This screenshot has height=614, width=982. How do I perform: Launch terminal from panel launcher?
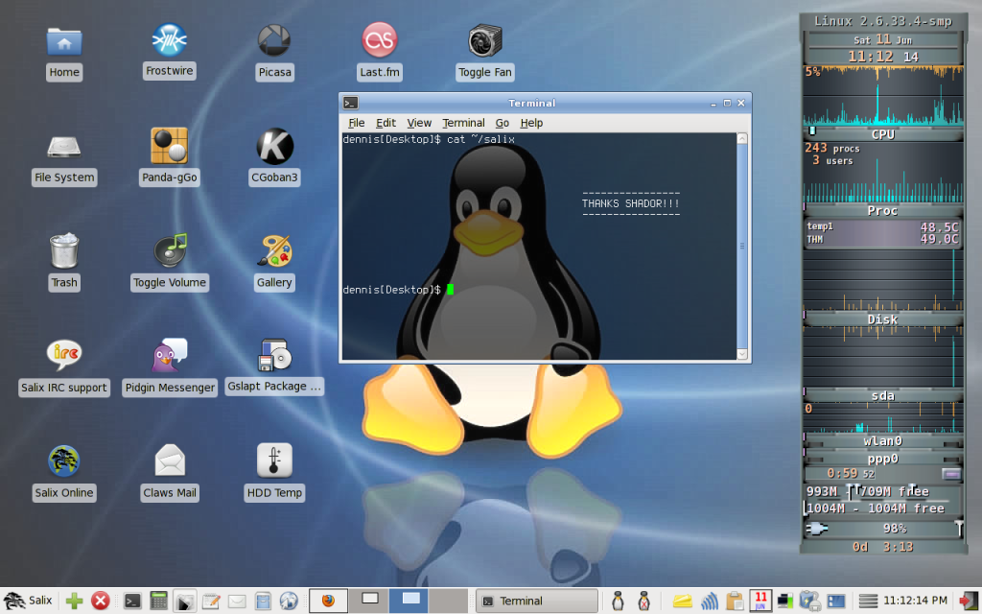pos(132,602)
